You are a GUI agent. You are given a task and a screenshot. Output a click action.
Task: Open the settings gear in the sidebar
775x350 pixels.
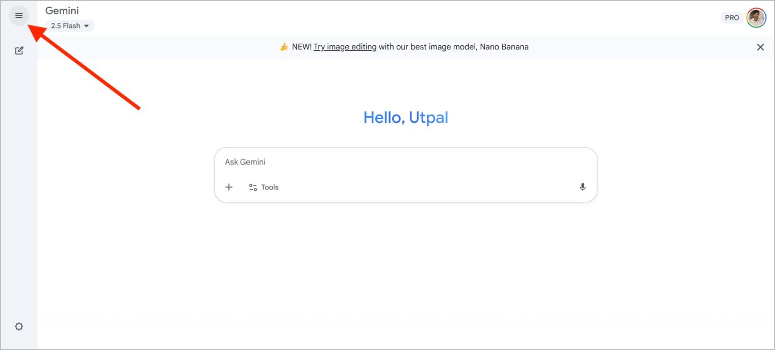click(19, 327)
